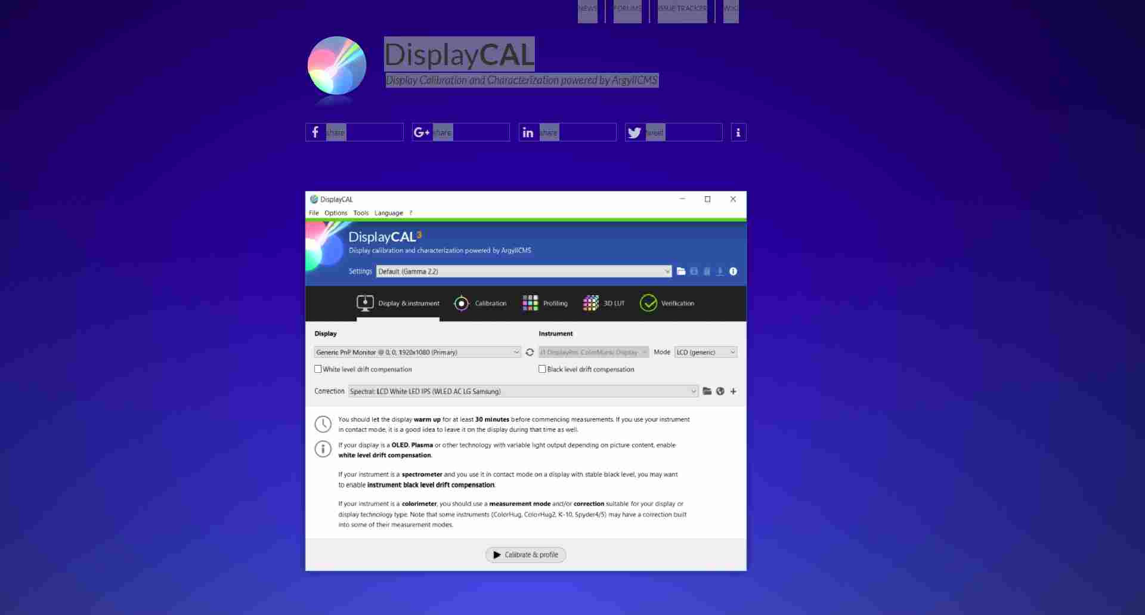Viewport: 1145px width, 615px height.
Task: Click the DisplayCAL title bar app icon
Action: [x=314, y=199]
